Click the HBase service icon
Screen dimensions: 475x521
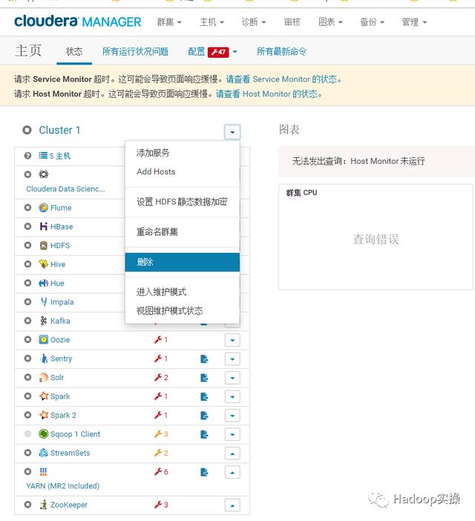[43, 227]
